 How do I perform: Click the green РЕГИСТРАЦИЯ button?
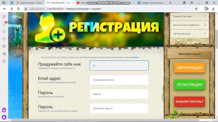pyautogui.click(x=189, y=85)
